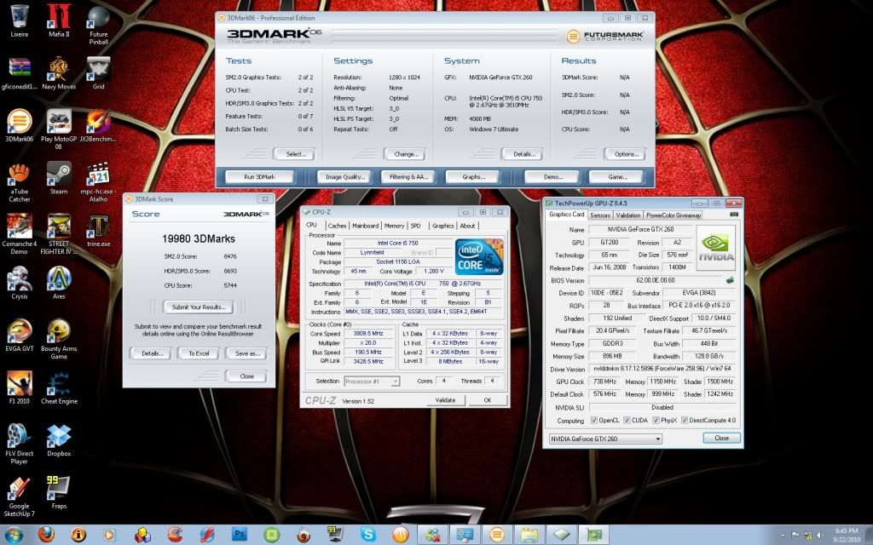Select the EVGA GVT desktop icon
Screen dimensions: 873x545
point(19,336)
